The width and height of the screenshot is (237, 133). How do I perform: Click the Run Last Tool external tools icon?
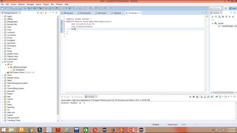[x=40, y=8]
